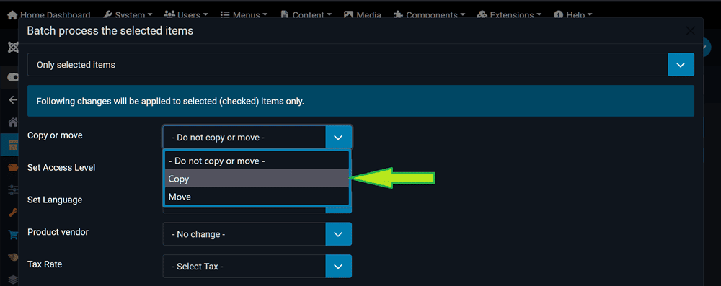Viewport: 721px width, 286px height.
Task: Click the 'Product vendor' label
Action: click(x=58, y=232)
